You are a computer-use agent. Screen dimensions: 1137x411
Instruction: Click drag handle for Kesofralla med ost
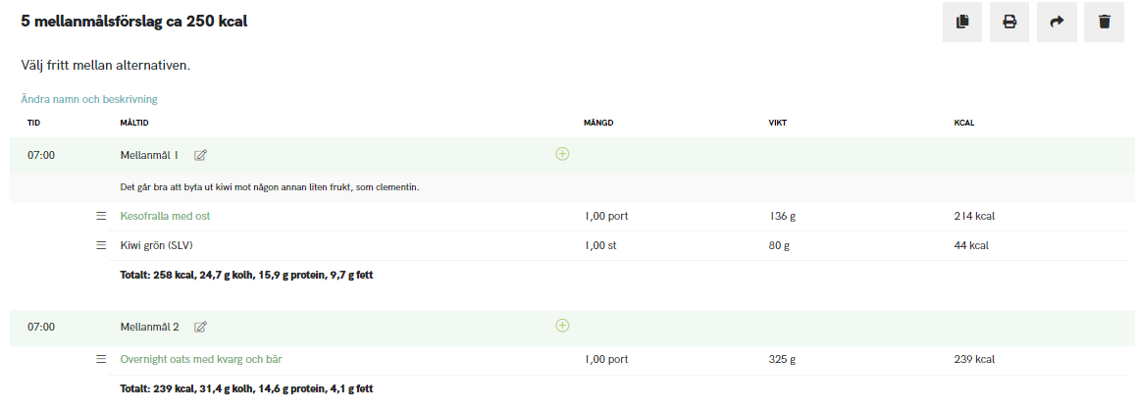[x=101, y=216]
